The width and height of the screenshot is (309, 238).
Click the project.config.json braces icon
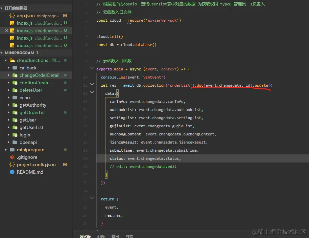[12, 165]
